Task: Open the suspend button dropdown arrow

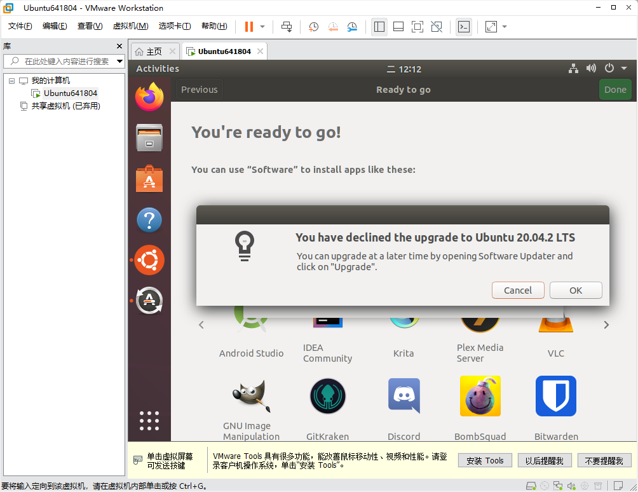Action: coord(262,27)
